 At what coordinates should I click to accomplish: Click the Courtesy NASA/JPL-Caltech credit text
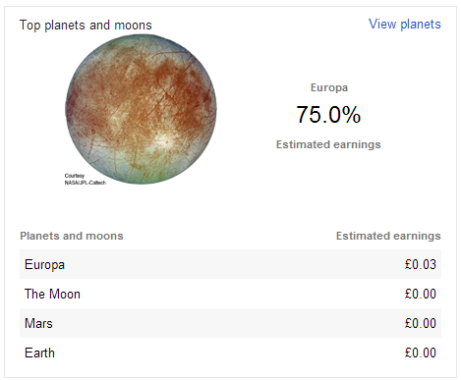(x=86, y=179)
